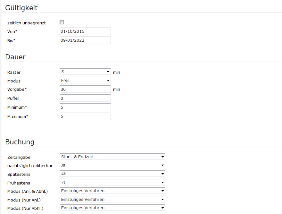This screenshot has width=282, height=214.
Task: Open the 'Modus (Nur Abhl.)' dropdown
Action: coord(112,208)
